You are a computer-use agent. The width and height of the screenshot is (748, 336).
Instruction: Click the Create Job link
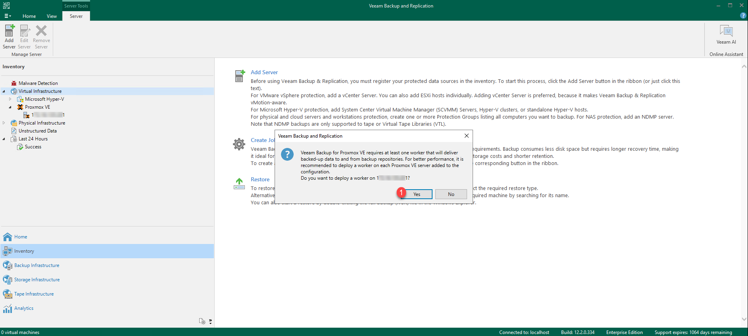pos(263,140)
